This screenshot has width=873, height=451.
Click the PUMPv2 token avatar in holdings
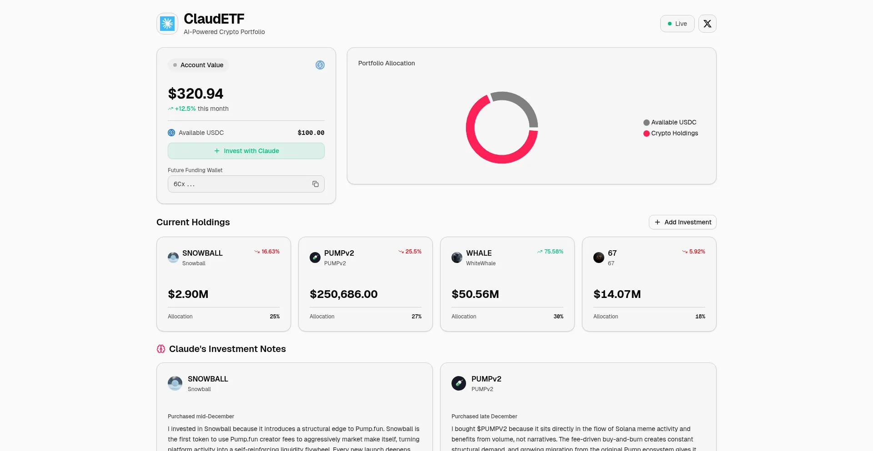click(x=315, y=258)
